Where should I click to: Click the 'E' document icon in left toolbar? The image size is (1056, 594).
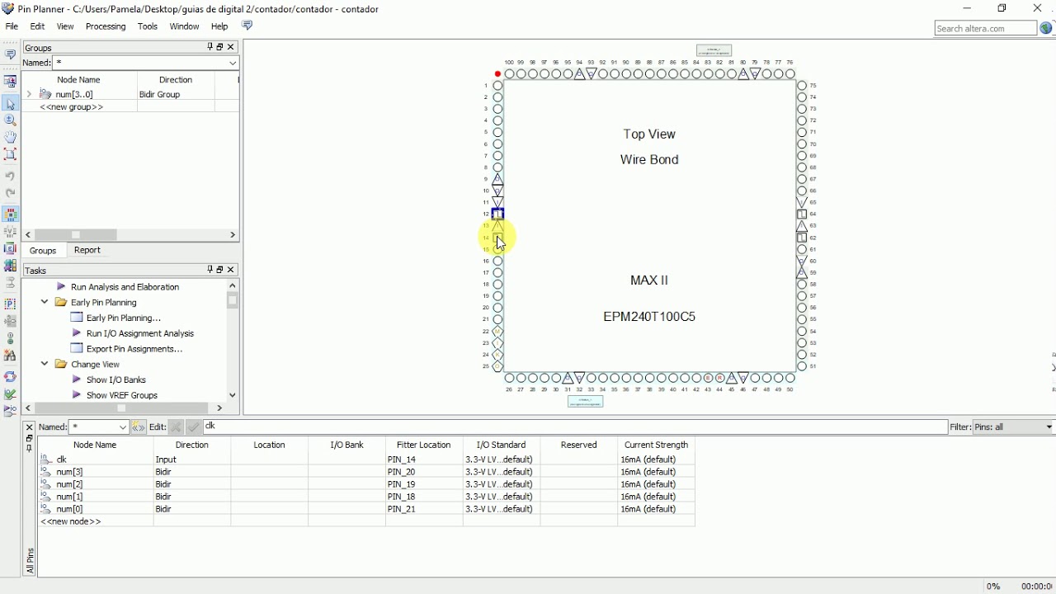(11, 248)
